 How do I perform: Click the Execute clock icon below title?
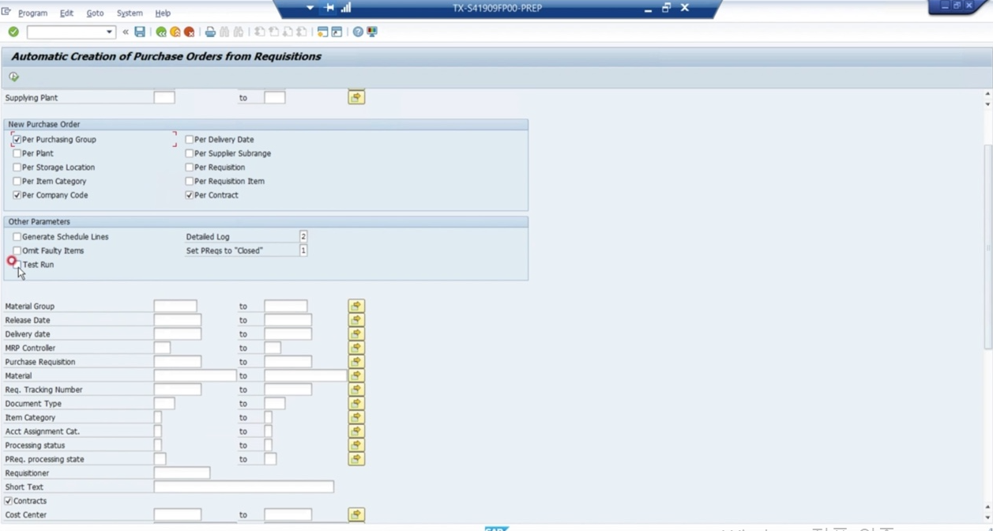(x=13, y=77)
